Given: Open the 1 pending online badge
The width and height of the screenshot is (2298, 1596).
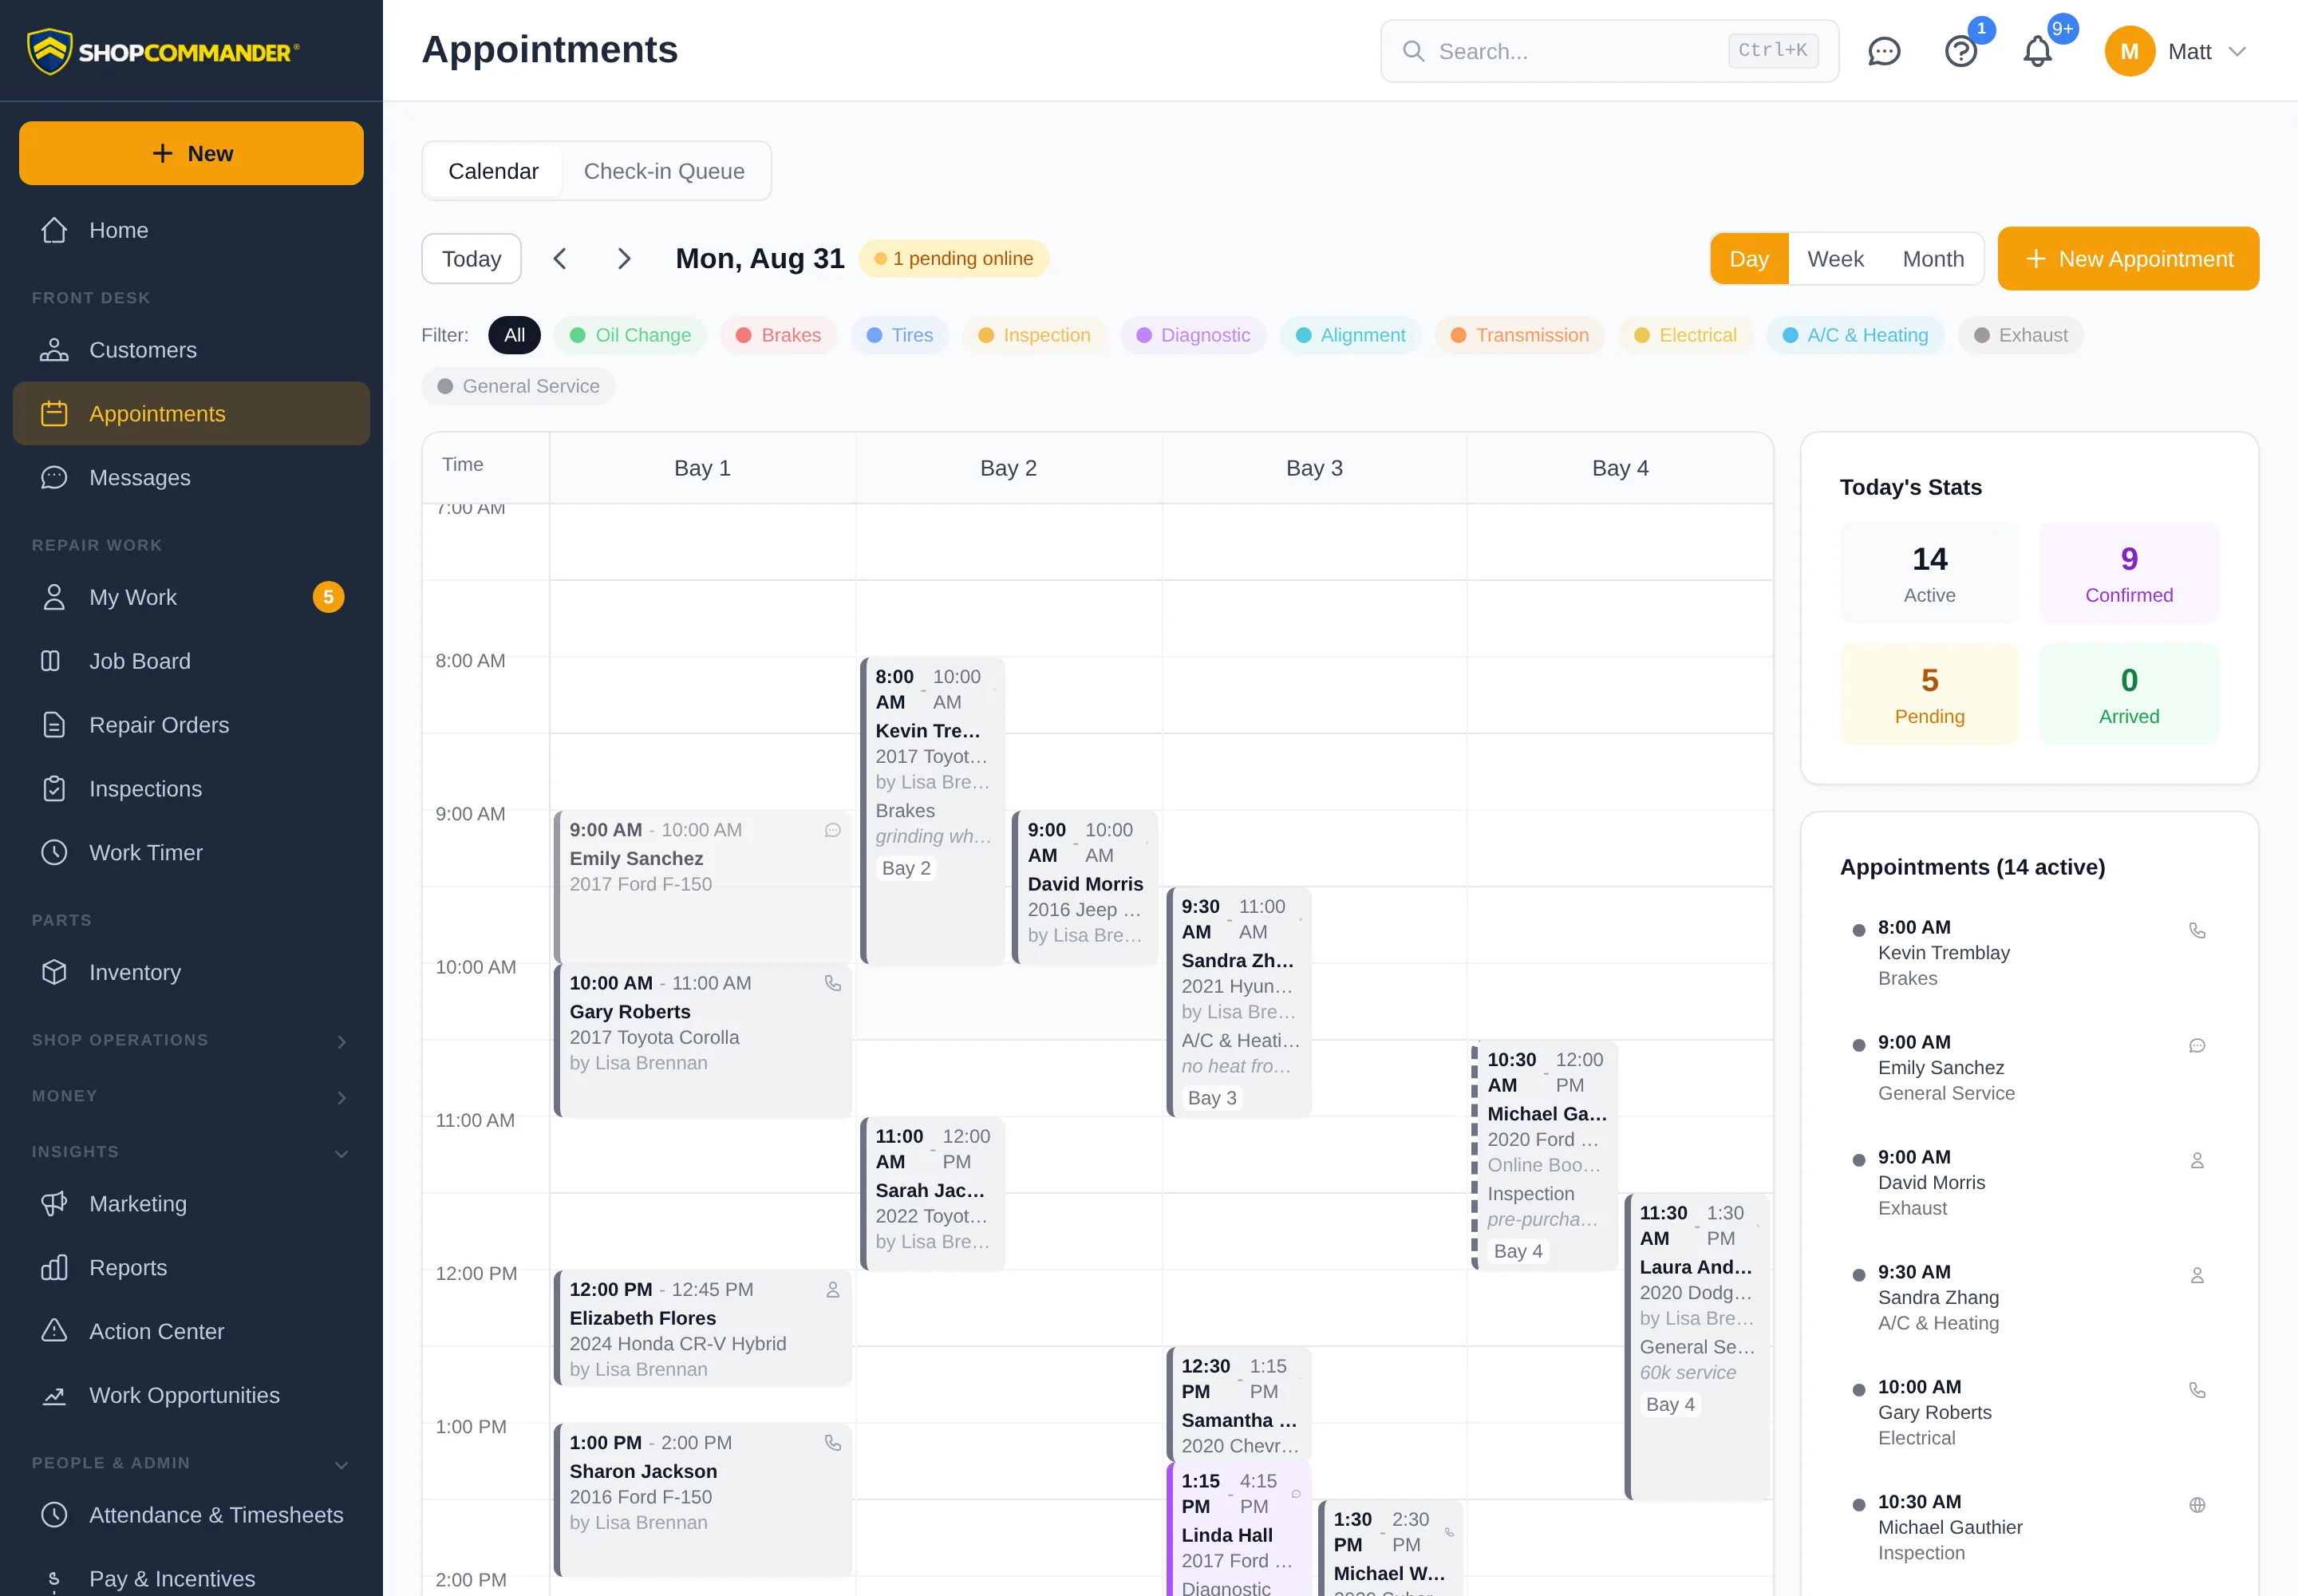Looking at the screenshot, I should tap(954, 259).
